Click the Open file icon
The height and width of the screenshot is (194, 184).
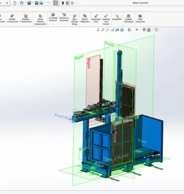[22, 3]
